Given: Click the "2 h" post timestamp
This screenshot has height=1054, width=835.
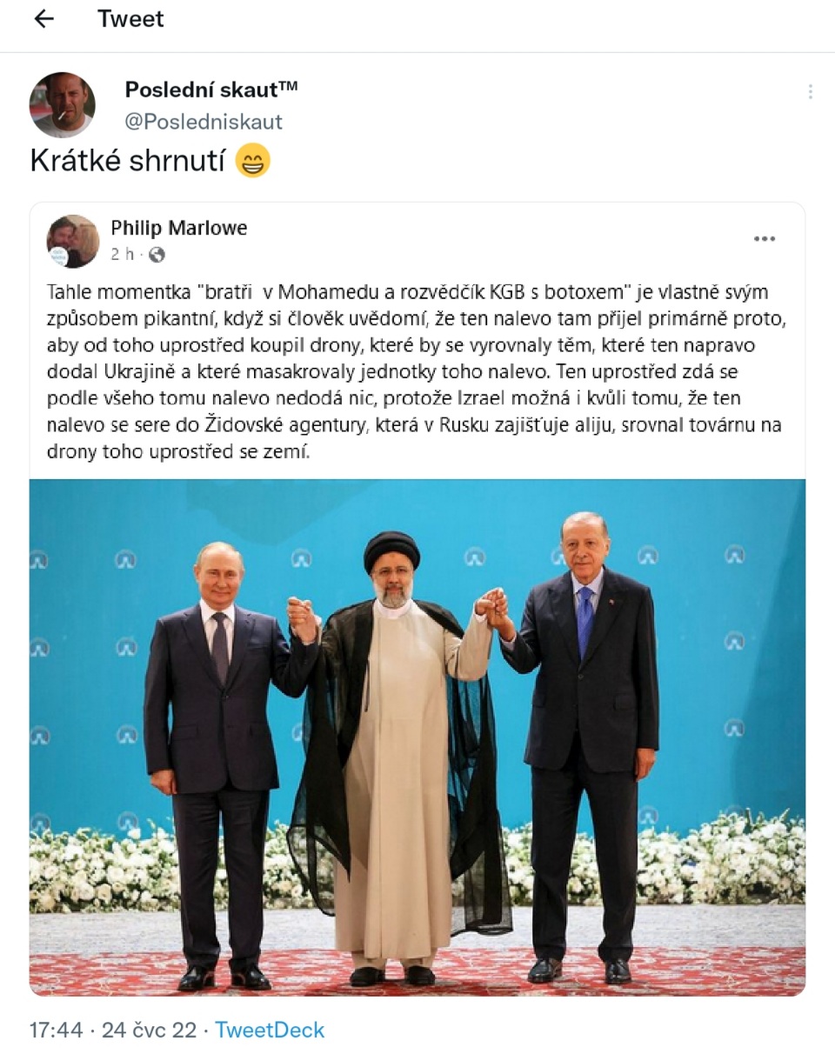Looking at the screenshot, I should [x=121, y=255].
